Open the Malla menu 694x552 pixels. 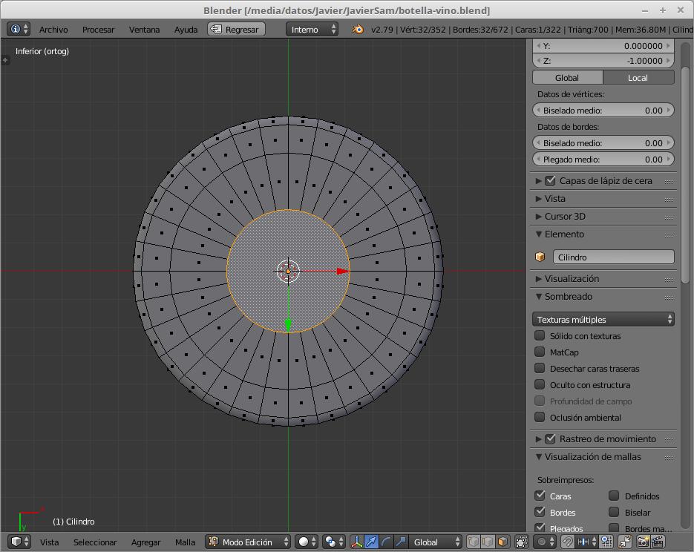(x=185, y=542)
